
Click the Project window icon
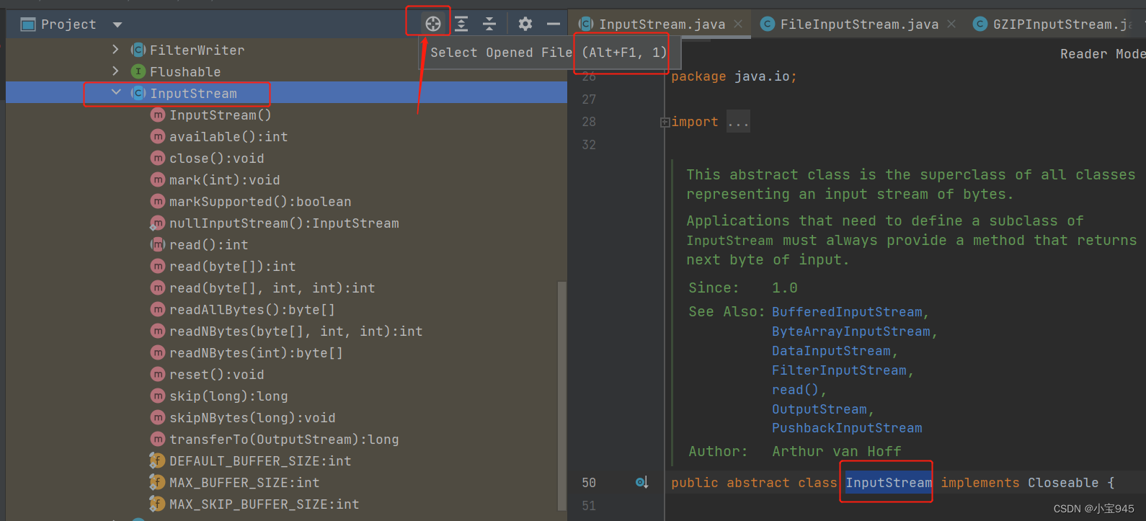click(28, 25)
